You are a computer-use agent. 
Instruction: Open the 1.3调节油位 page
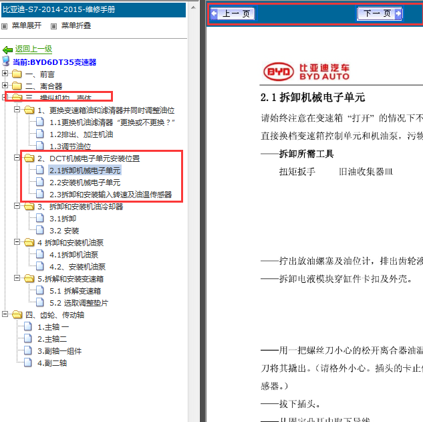[70, 146]
